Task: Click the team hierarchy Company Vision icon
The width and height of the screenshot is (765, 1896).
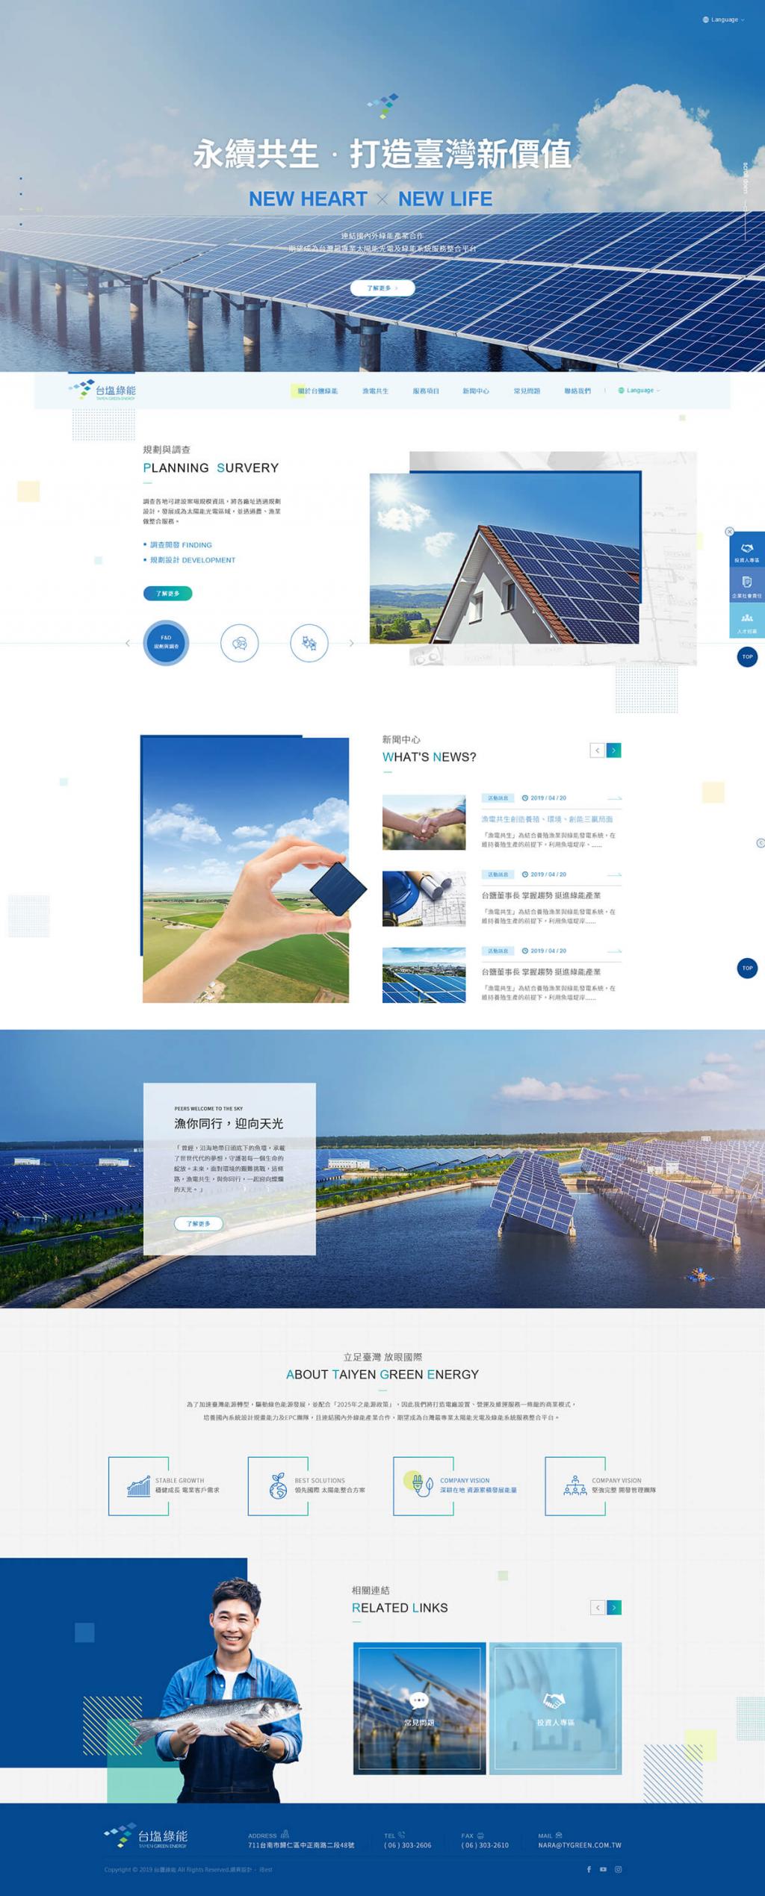Action: (574, 1485)
